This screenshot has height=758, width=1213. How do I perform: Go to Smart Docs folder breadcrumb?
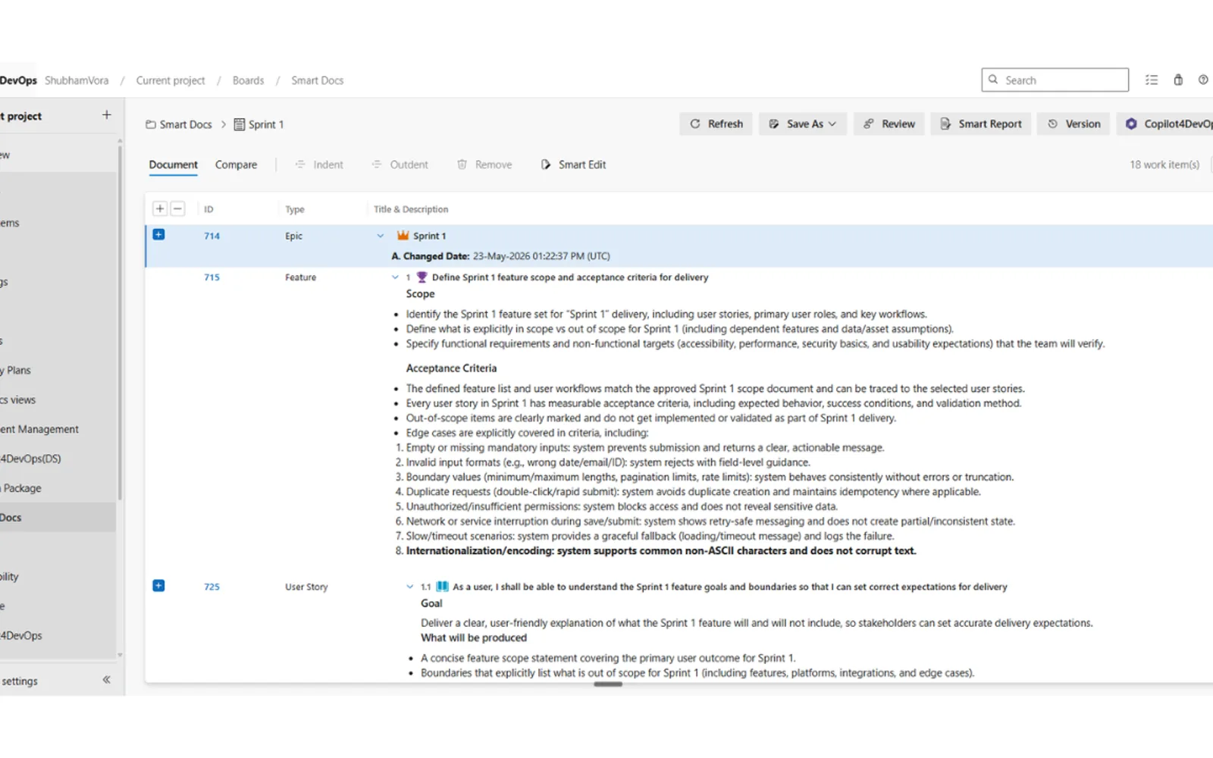[x=179, y=124]
